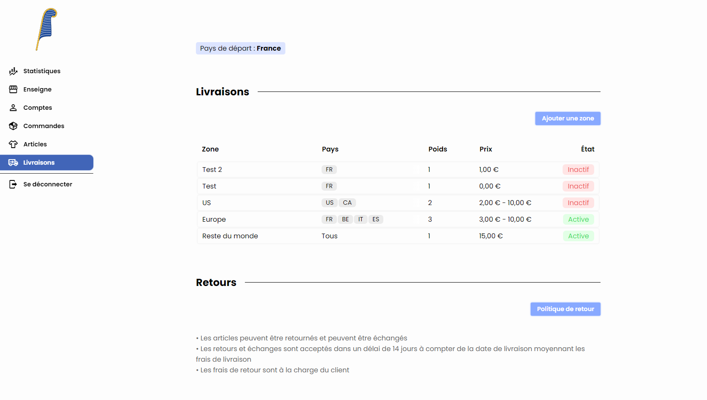
Task: Click the Comptes person icon
Action: pyautogui.click(x=13, y=107)
